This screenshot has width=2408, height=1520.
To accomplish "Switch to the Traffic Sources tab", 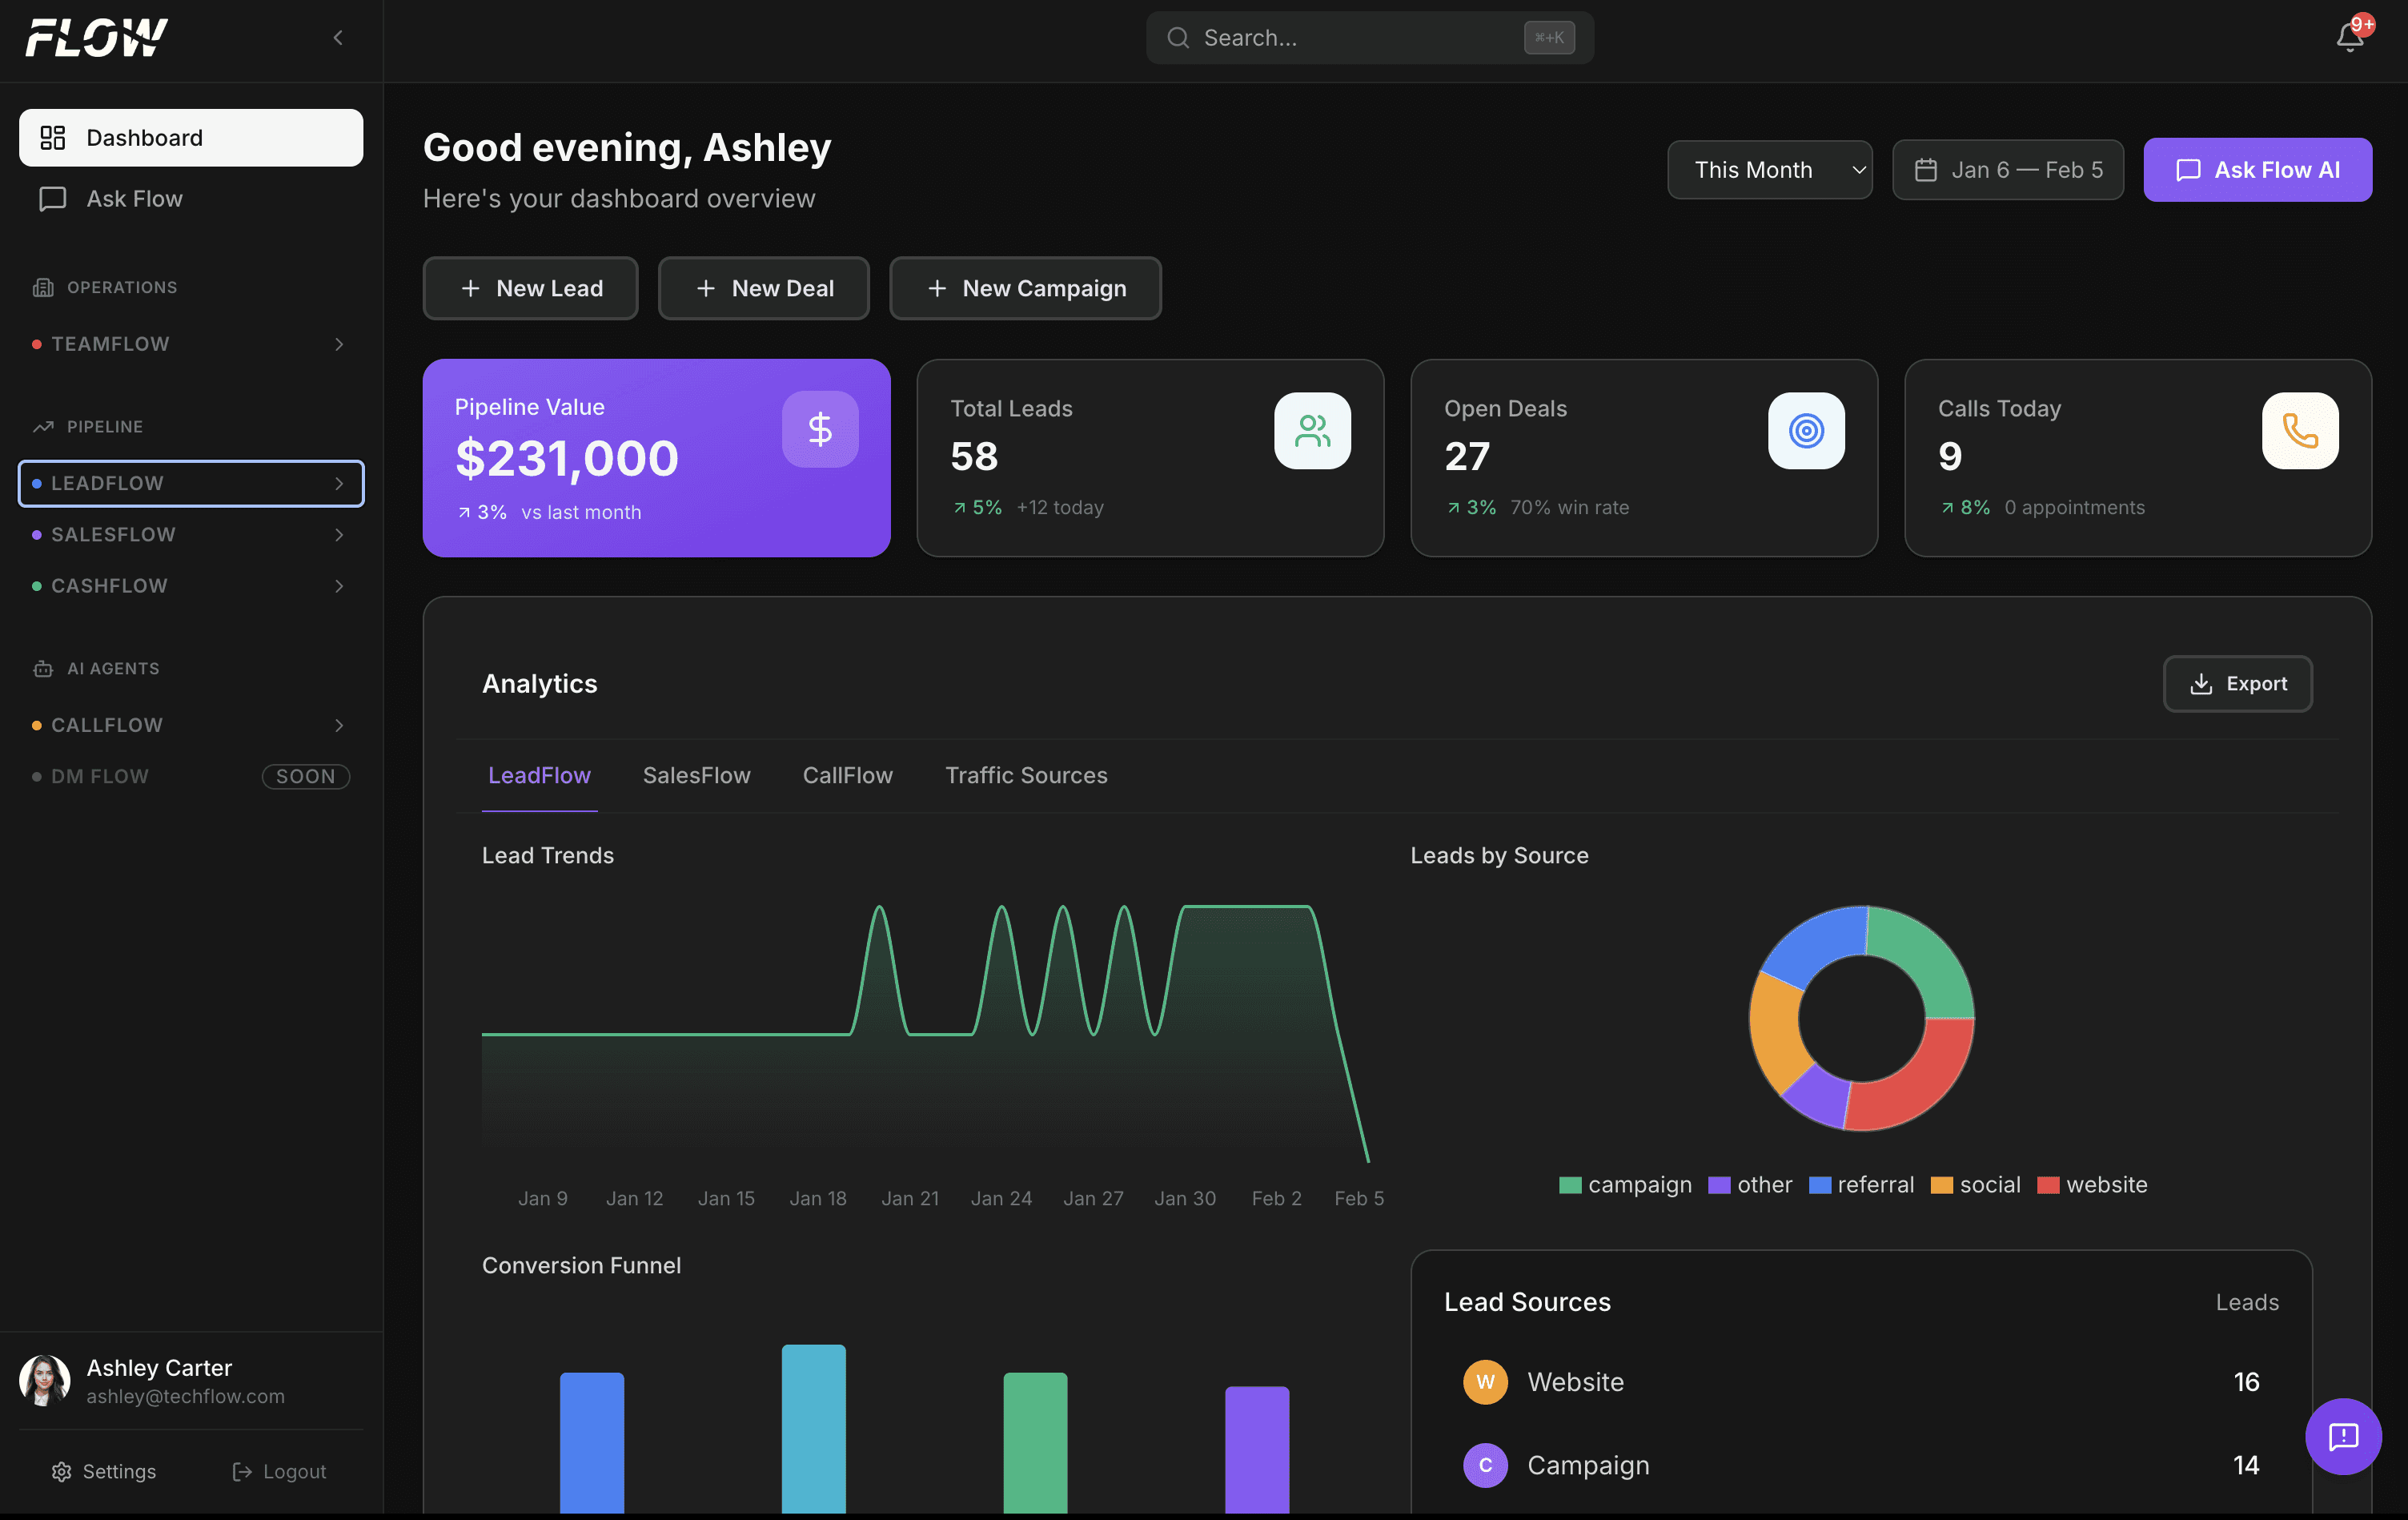I will click(1026, 774).
